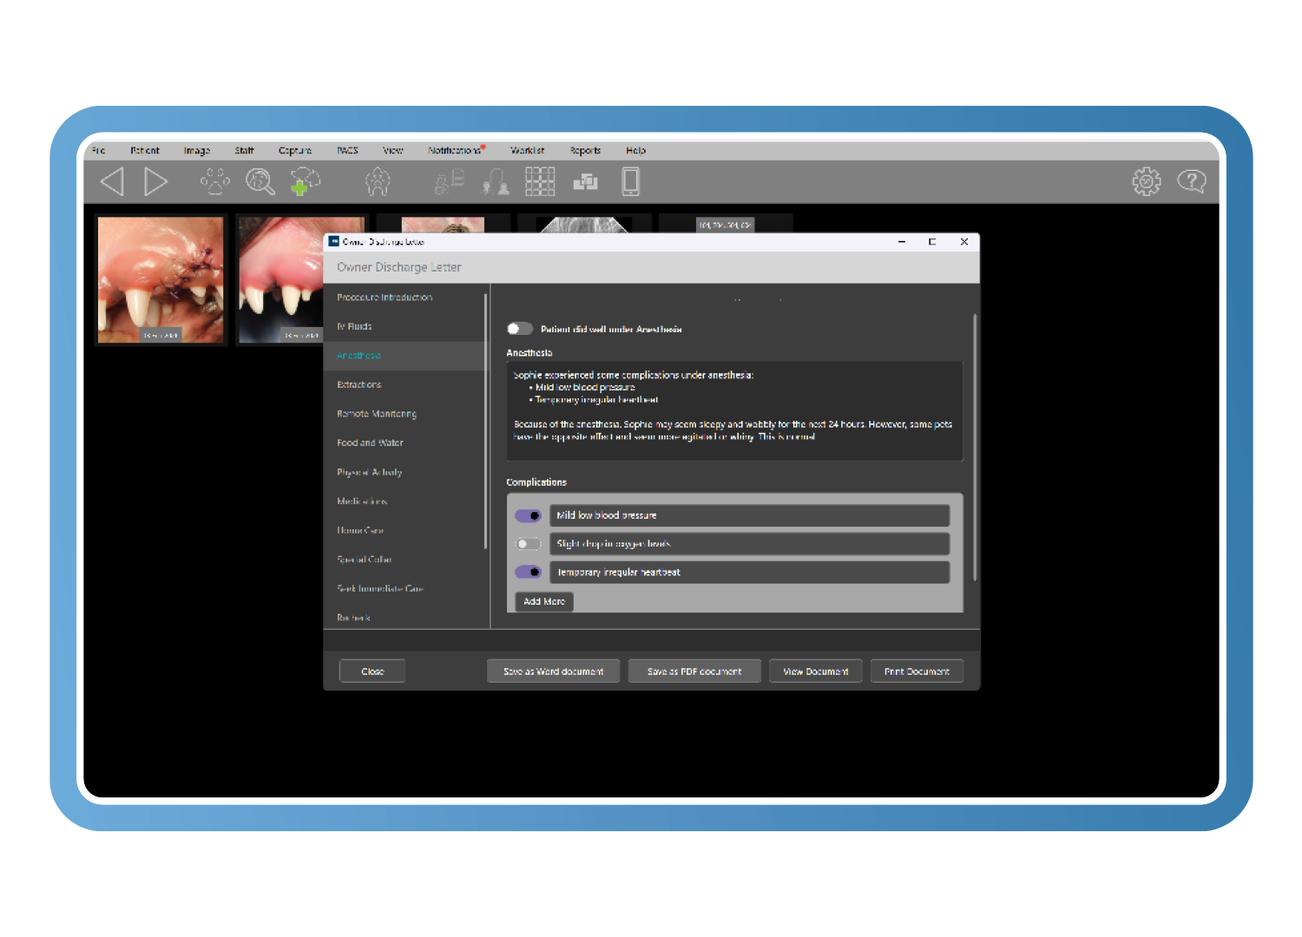
Task: Click Save as PDF document button
Action: coord(694,672)
